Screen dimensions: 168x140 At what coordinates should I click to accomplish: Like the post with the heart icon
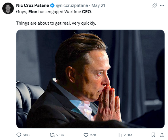(86, 135)
